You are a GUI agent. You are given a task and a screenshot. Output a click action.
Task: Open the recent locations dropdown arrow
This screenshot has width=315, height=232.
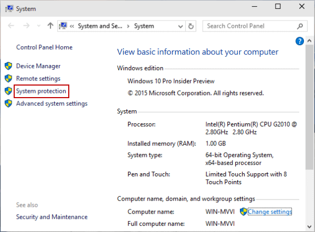[x=39, y=26]
